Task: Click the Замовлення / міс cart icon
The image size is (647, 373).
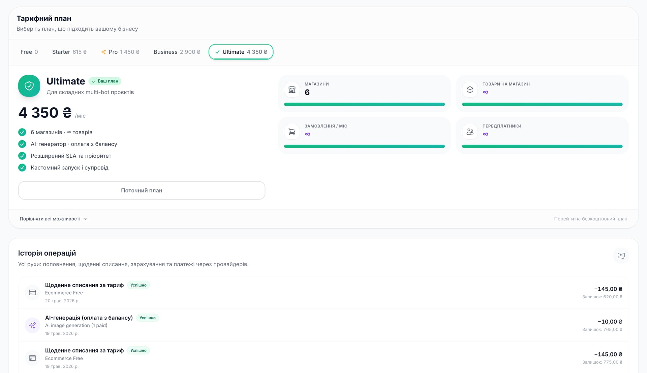Action: pyautogui.click(x=292, y=132)
